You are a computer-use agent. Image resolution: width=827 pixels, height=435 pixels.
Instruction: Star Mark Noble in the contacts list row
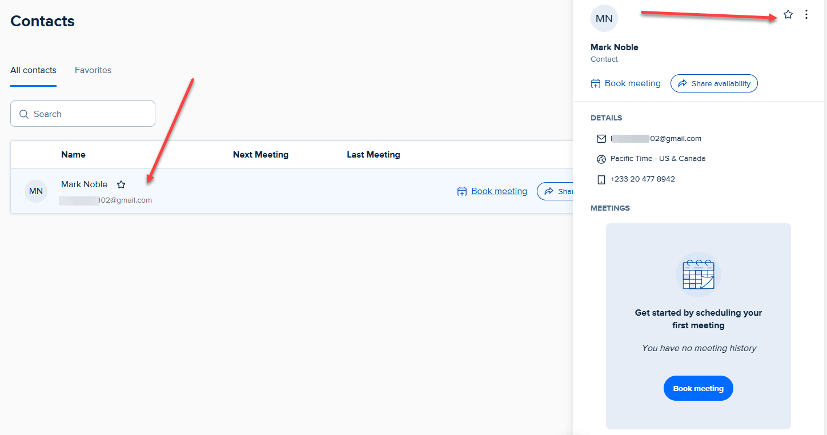(x=121, y=185)
